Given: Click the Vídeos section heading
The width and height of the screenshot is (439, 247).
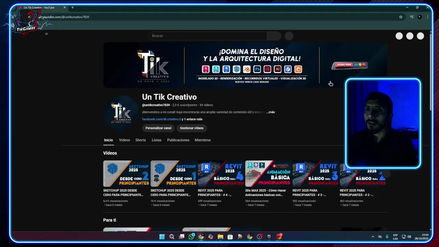Looking at the screenshot, I should (110, 153).
